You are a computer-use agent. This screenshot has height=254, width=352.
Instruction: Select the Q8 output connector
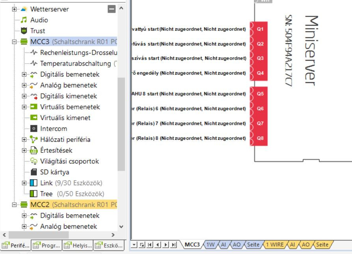(260, 138)
